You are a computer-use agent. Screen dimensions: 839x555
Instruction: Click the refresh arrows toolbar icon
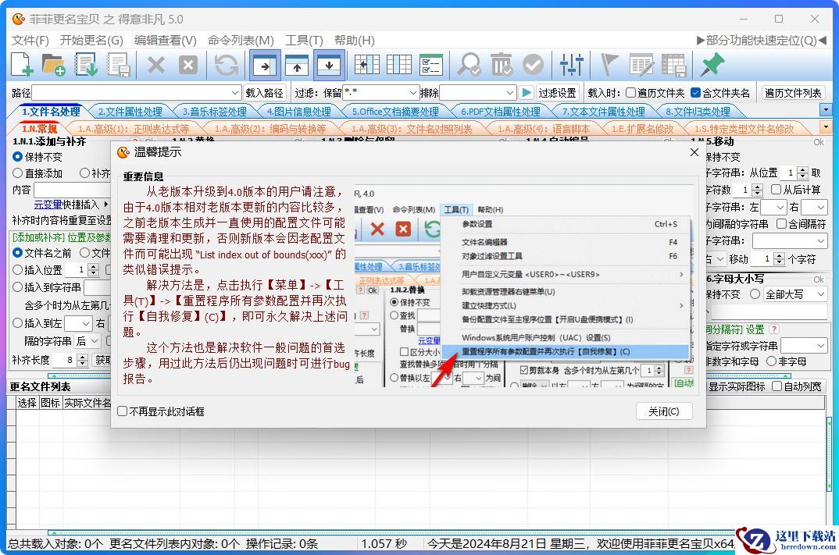[x=226, y=66]
